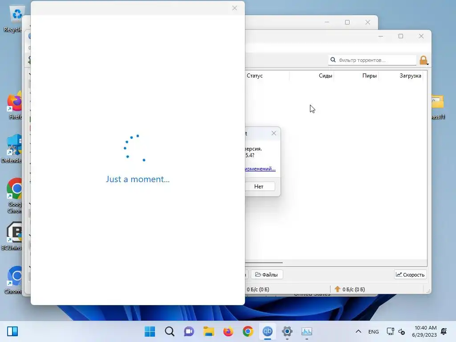The height and width of the screenshot is (342, 456).
Task: Launch Google Chrome from the taskbar
Action: coord(248,331)
